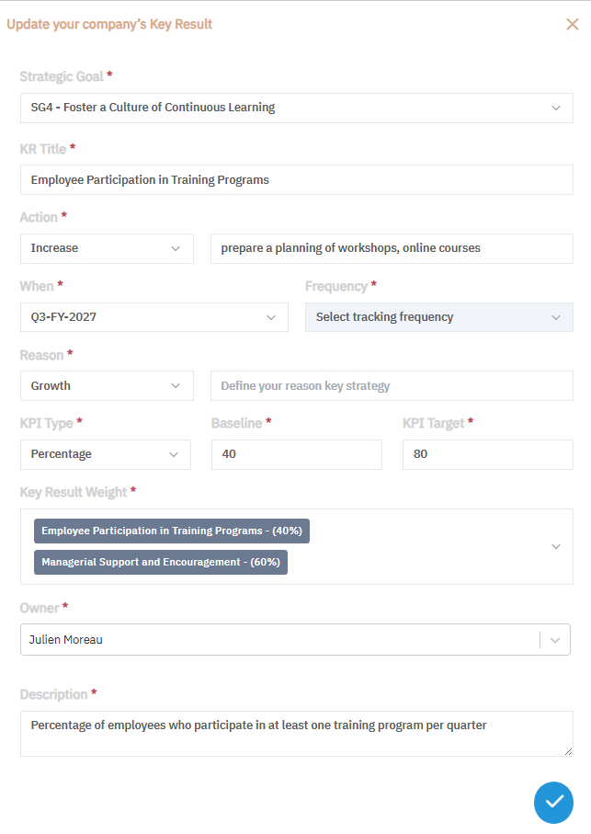Edit the Description text area

pyautogui.click(x=296, y=733)
